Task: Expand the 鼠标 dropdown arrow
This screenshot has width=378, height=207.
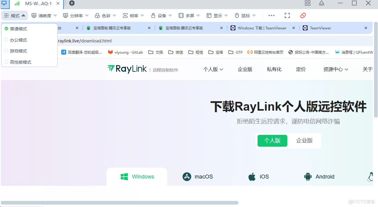Action: tap(254, 15)
